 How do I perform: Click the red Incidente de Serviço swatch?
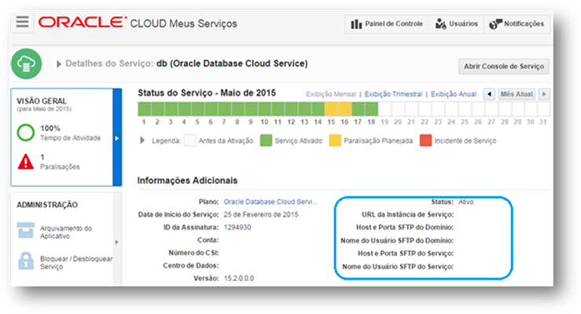point(426,141)
